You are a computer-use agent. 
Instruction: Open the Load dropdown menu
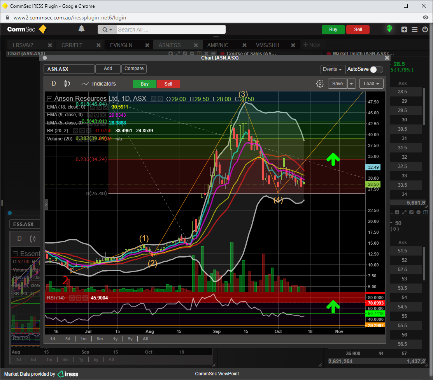tap(371, 84)
